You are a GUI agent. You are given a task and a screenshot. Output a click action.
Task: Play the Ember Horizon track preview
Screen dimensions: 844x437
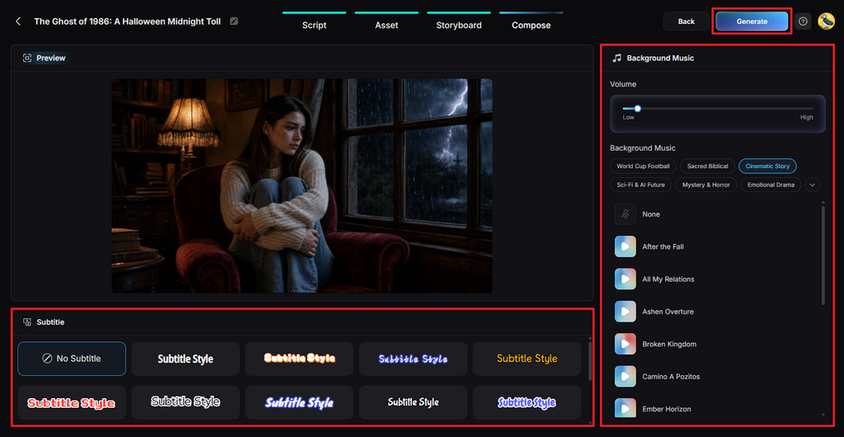[x=625, y=409]
